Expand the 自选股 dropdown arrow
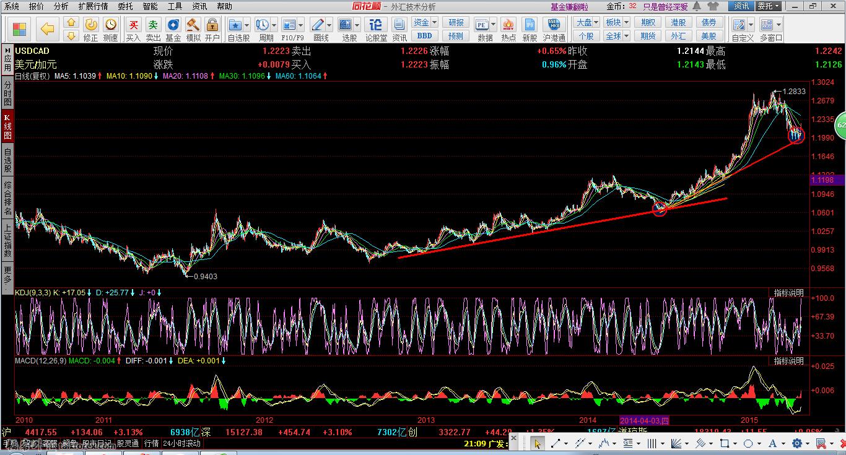Viewport: 846px width, 455px height. 246,25
